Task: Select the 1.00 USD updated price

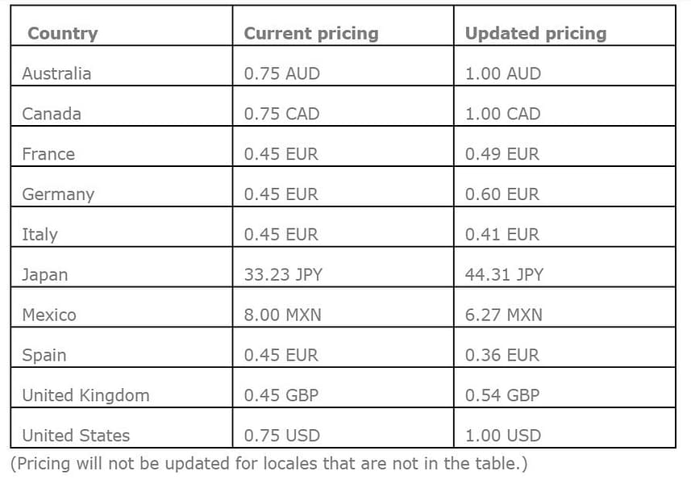Action: [x=502, y=436]
